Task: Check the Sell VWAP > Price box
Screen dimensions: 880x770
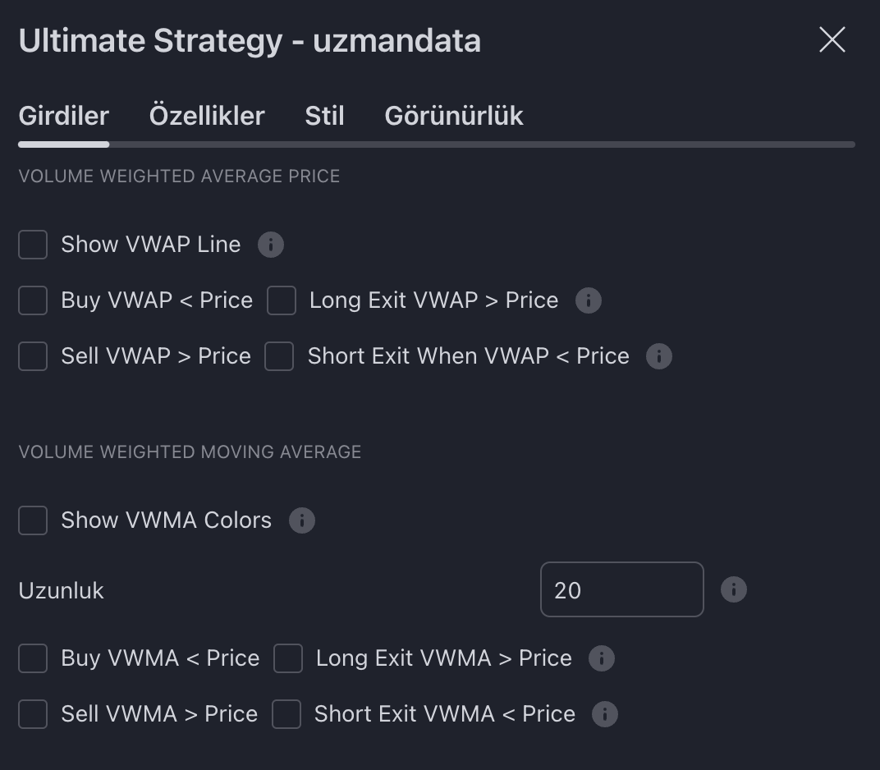Action: (x=32, y=356)
